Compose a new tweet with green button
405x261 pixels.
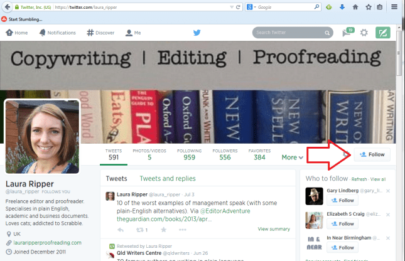click(383, 33)
